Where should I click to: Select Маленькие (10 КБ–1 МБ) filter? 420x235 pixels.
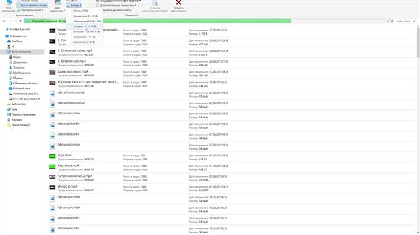(85, 21)
